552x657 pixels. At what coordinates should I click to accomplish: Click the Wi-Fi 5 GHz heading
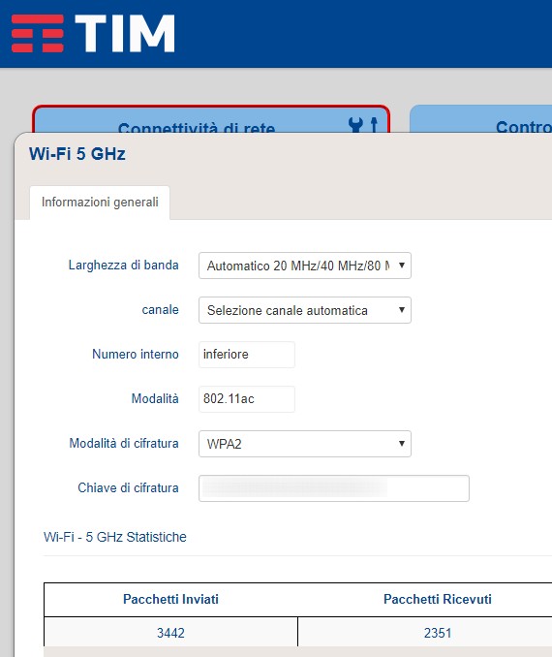(x=77, y=154)
